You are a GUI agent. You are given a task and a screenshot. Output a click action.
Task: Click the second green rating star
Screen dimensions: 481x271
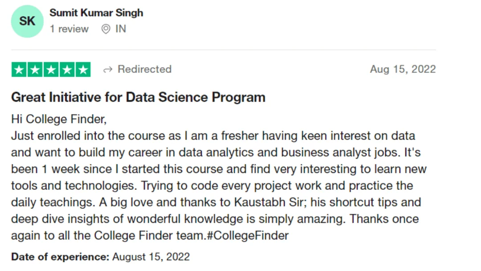tap(35, 70)
